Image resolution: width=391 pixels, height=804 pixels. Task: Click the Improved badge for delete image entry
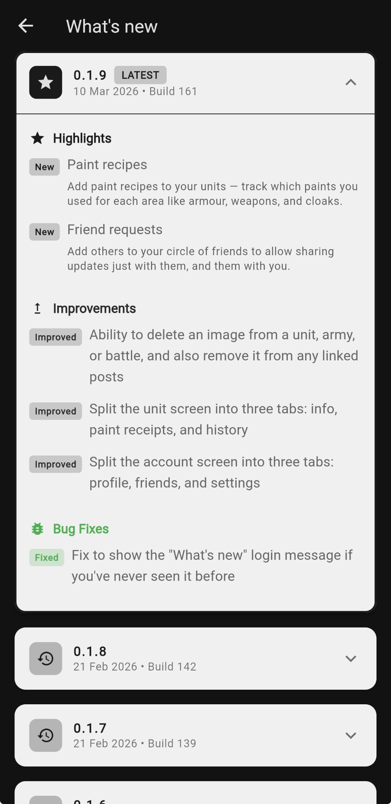click(56, 337)
